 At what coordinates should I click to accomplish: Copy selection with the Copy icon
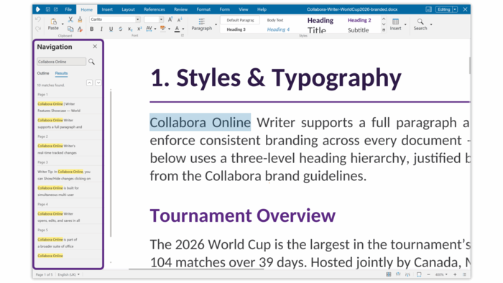pyautogui.click(x=70, y=29)
